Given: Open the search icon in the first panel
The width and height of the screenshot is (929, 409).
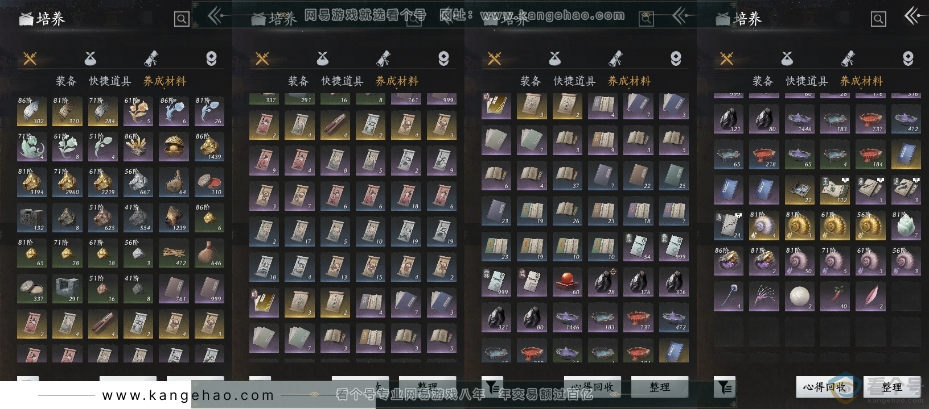Looking at the screenshot, I should click(182, 19).
